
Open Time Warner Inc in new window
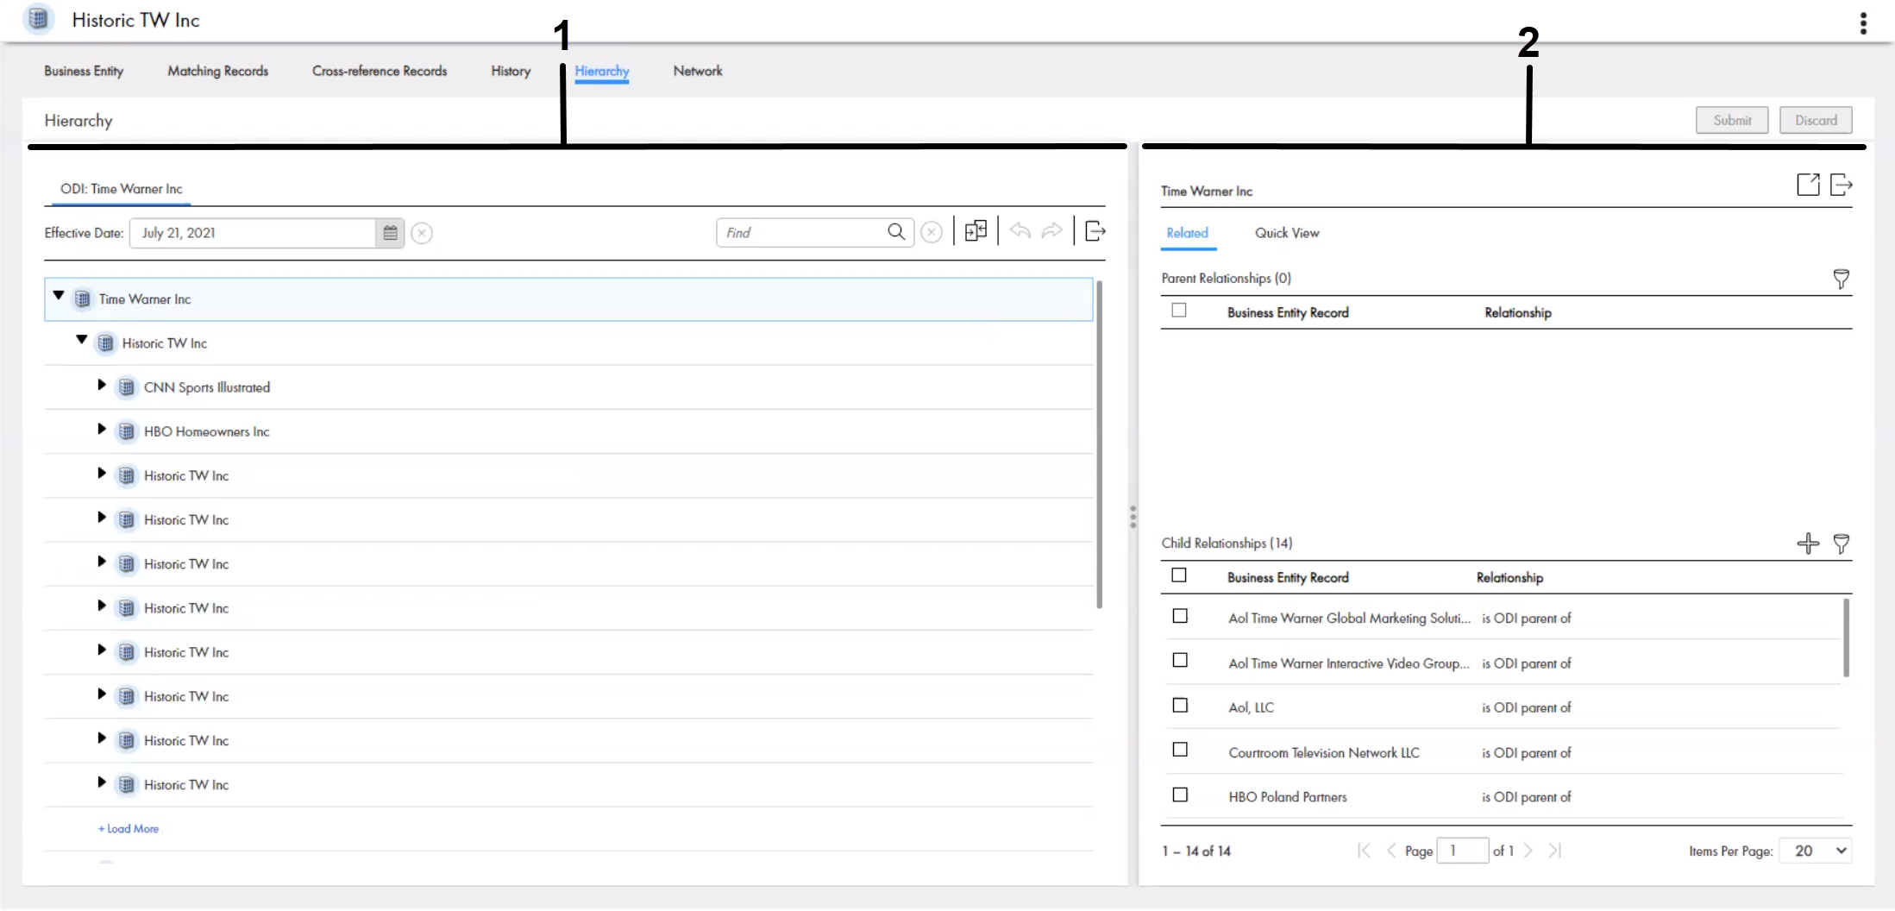click(x=1808, y=185)
